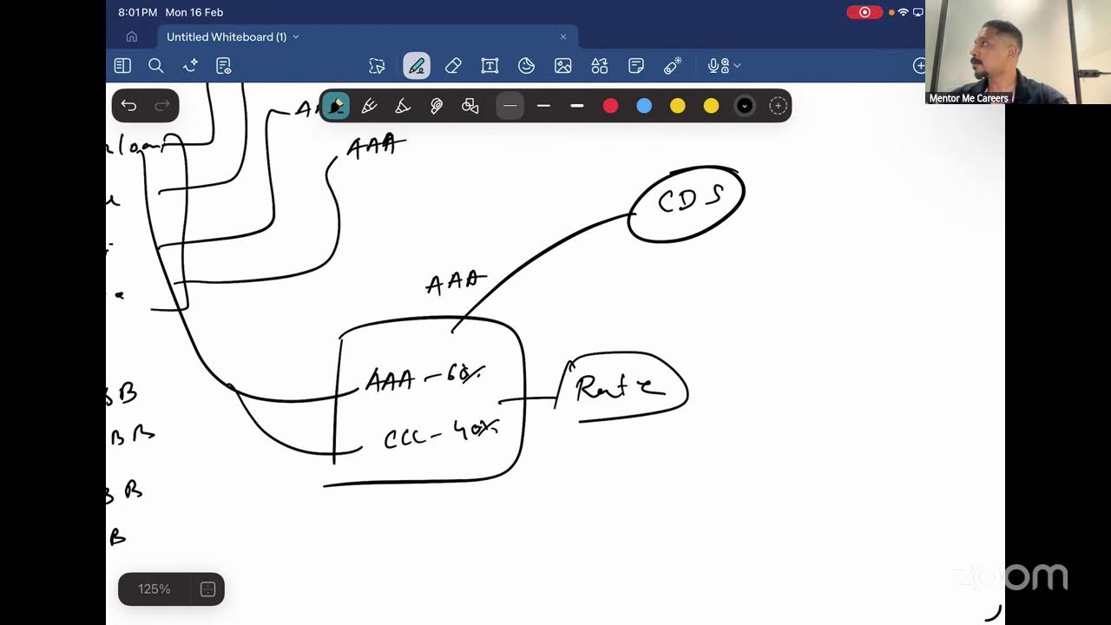
Task: Activate the laser pointer tool
Action: tap(673, 66)
